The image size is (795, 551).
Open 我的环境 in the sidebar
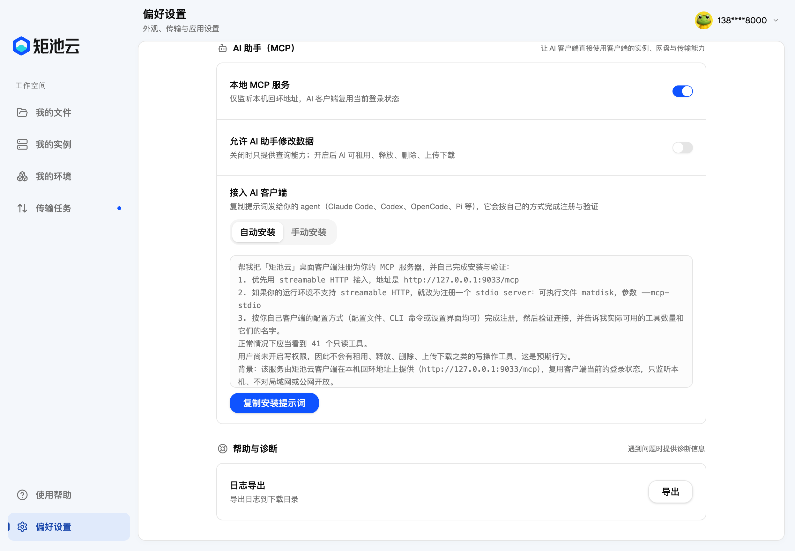click(69, 176)
